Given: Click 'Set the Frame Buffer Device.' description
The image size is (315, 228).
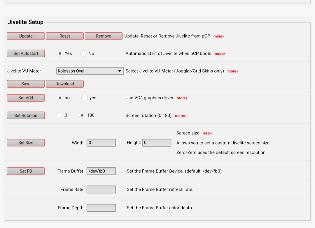Looking at the screenshot, I should [x=174, y=171].
